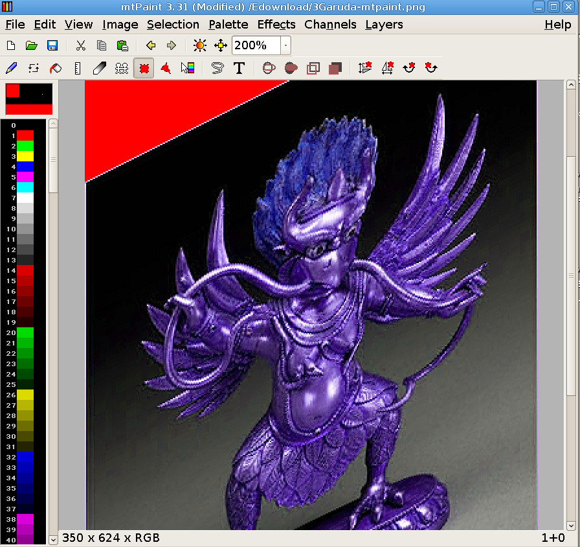Open the brightness-contrast transform colour tool
The image size is (580, 547).
pos(200,45)
